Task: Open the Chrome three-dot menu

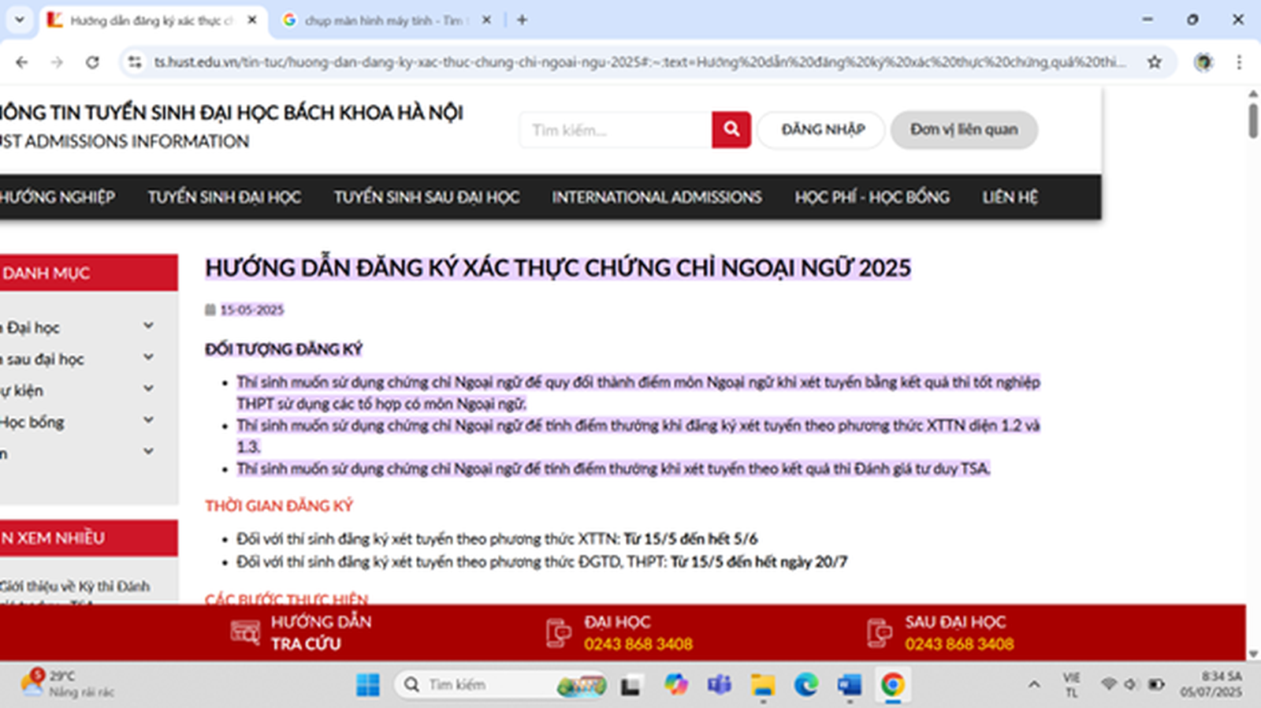Action: click(1239, 62)
